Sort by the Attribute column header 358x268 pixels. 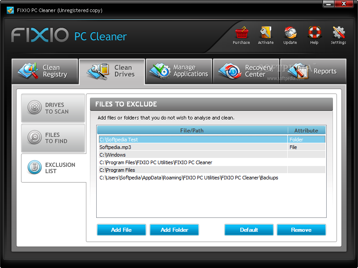(x=306, y=130)
